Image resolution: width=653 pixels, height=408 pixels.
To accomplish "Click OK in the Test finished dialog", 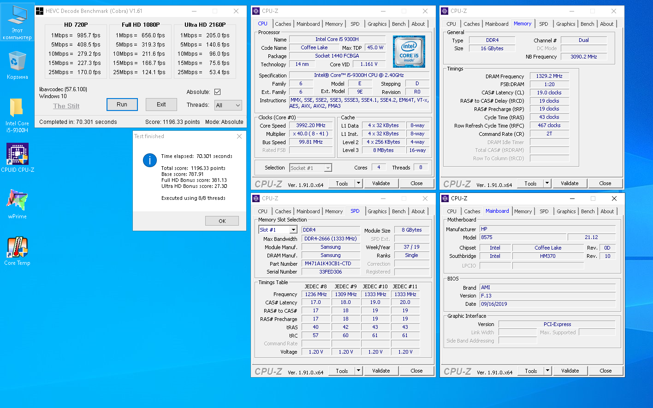I will (222, 221).
